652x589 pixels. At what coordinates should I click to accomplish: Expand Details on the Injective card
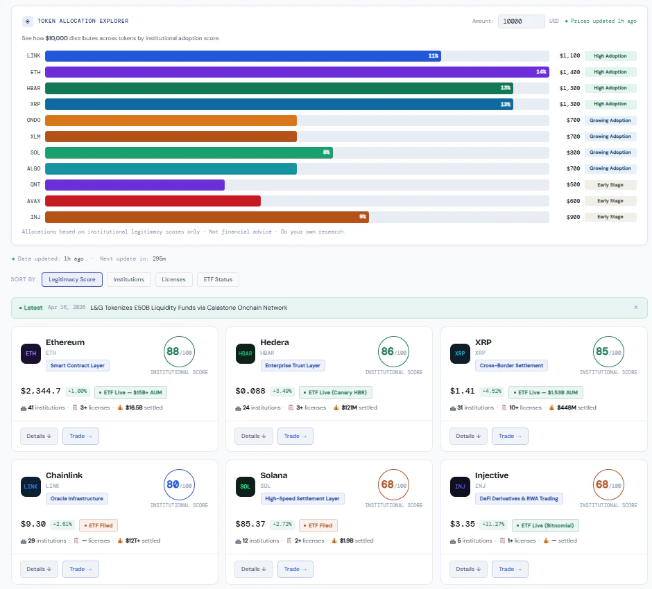(x=467, y=569)
